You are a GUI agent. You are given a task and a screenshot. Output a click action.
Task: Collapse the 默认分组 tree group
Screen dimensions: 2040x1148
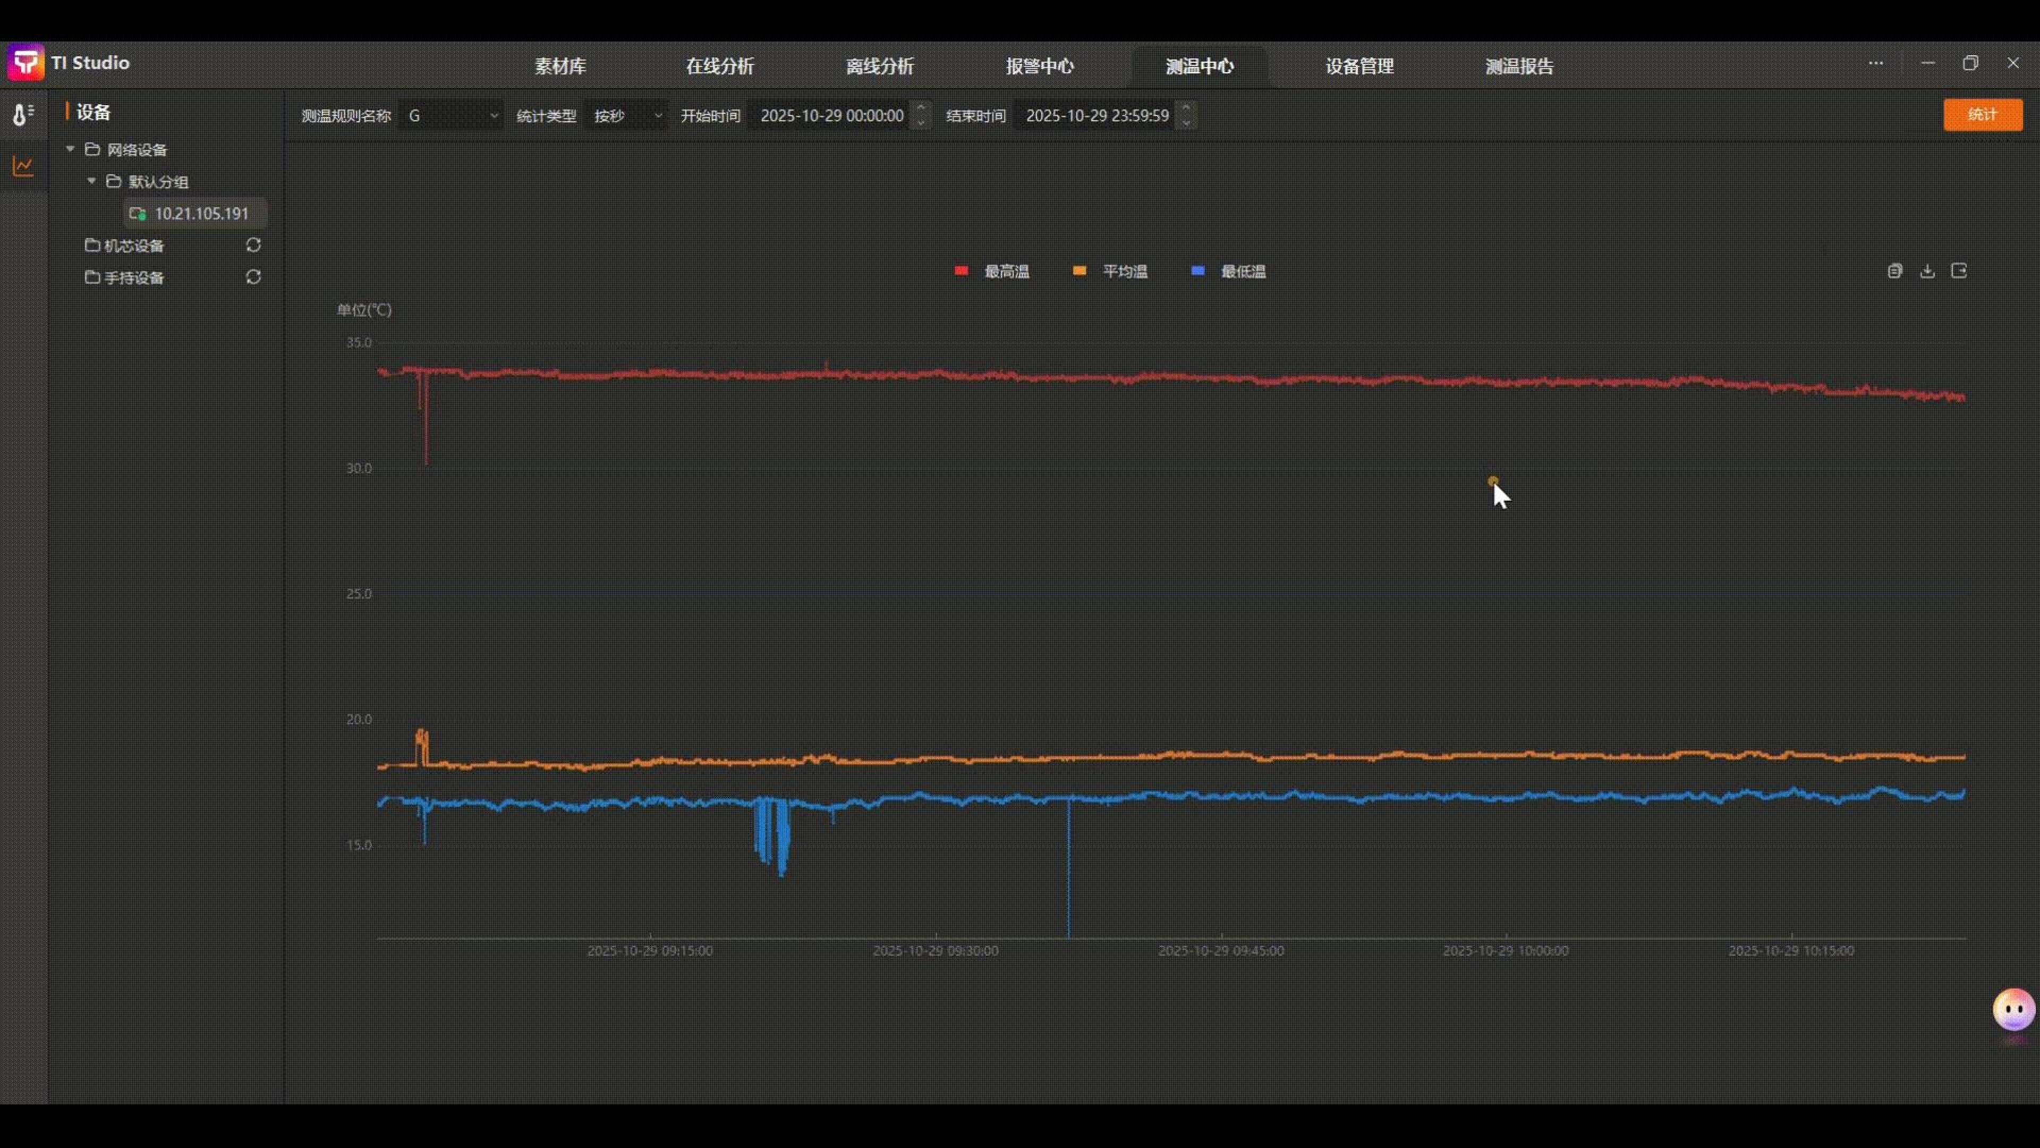coord(91,181)
